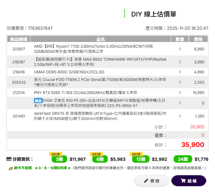Click the price 2,550
The image size is (215, 193).
tap(199, 82)
